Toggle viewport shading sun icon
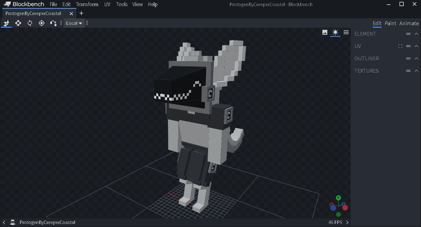This screenshot has width=421, height=227. (x=336, y=32)
